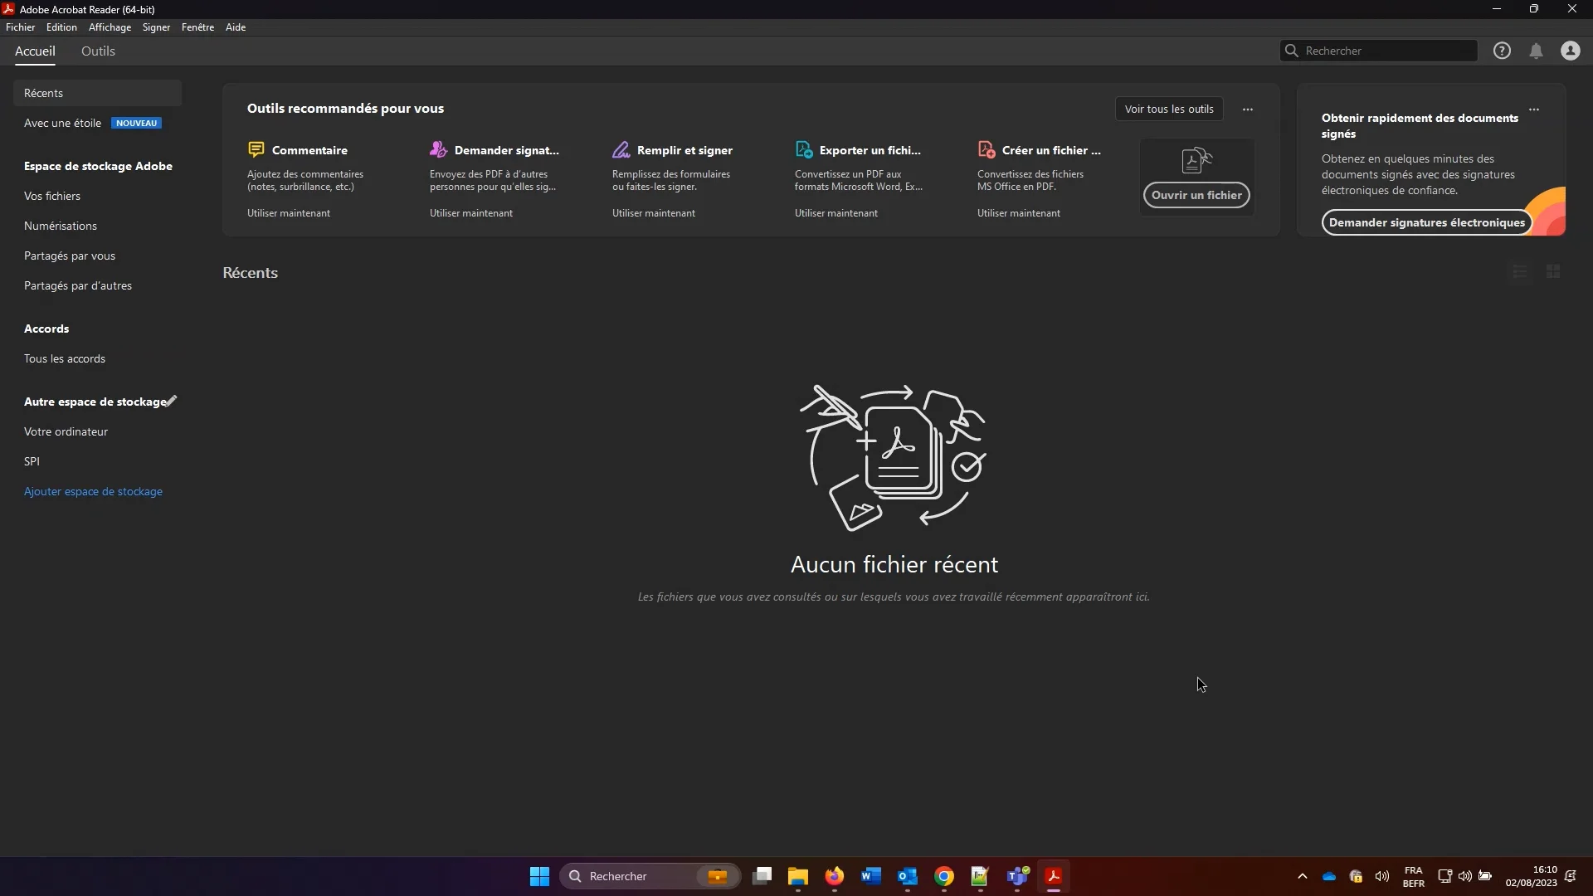This screenshot has height=896, width=1593.
Task: Click the Commentaire tool icon
Action: point(256,149)
